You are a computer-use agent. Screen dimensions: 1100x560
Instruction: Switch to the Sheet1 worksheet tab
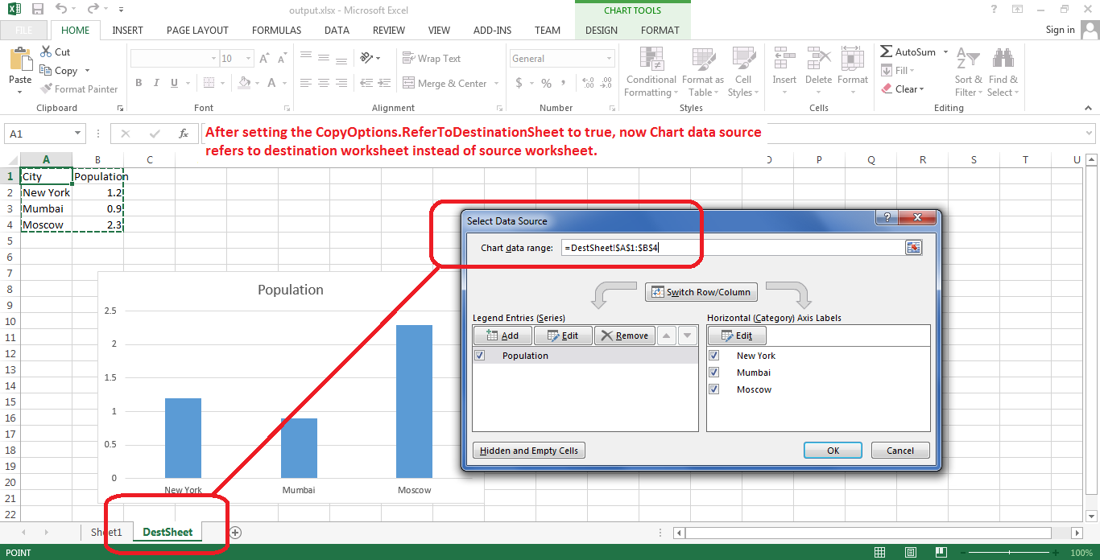(106, 532)
